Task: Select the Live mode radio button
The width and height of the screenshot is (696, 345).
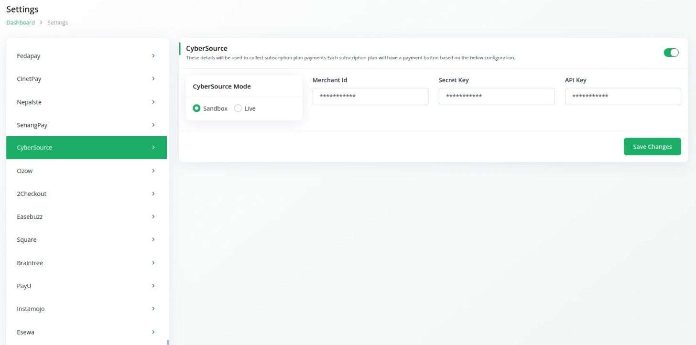Action: [x=238, y=108]
